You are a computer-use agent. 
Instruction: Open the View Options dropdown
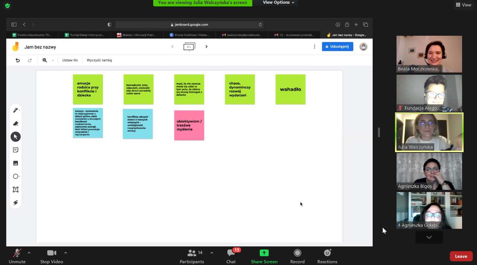click(x=278, y=3)
